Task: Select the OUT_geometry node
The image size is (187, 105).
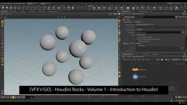Action: point(135,77)
